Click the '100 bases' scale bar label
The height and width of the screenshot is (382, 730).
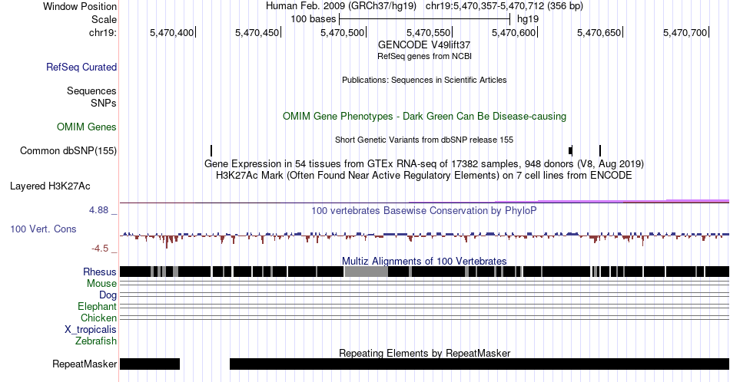coord(314,19)
